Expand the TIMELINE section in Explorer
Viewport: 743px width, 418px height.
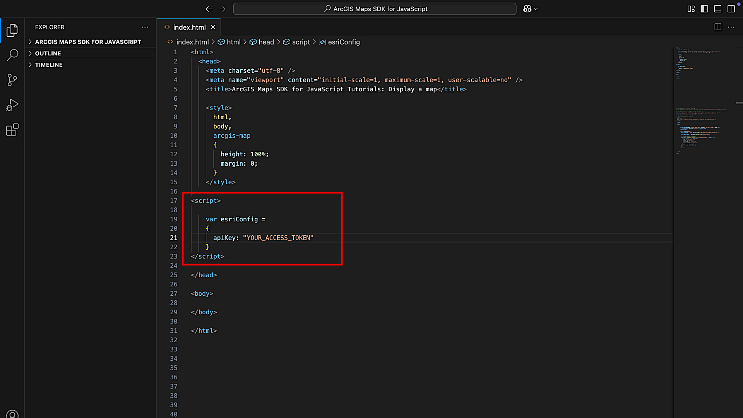(x=49, y=65)
